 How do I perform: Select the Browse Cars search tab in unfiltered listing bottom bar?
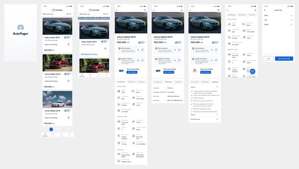45,135
